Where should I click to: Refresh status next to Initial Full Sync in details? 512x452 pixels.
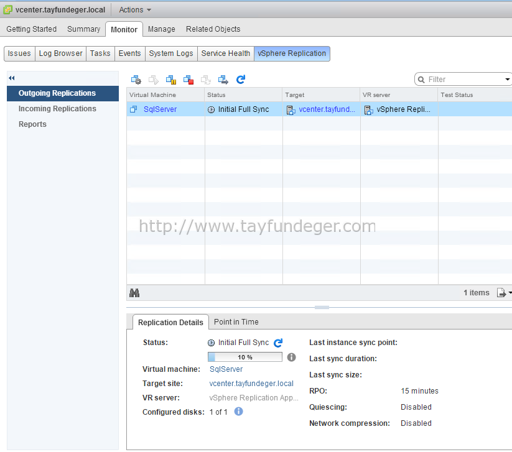[278, 343]
